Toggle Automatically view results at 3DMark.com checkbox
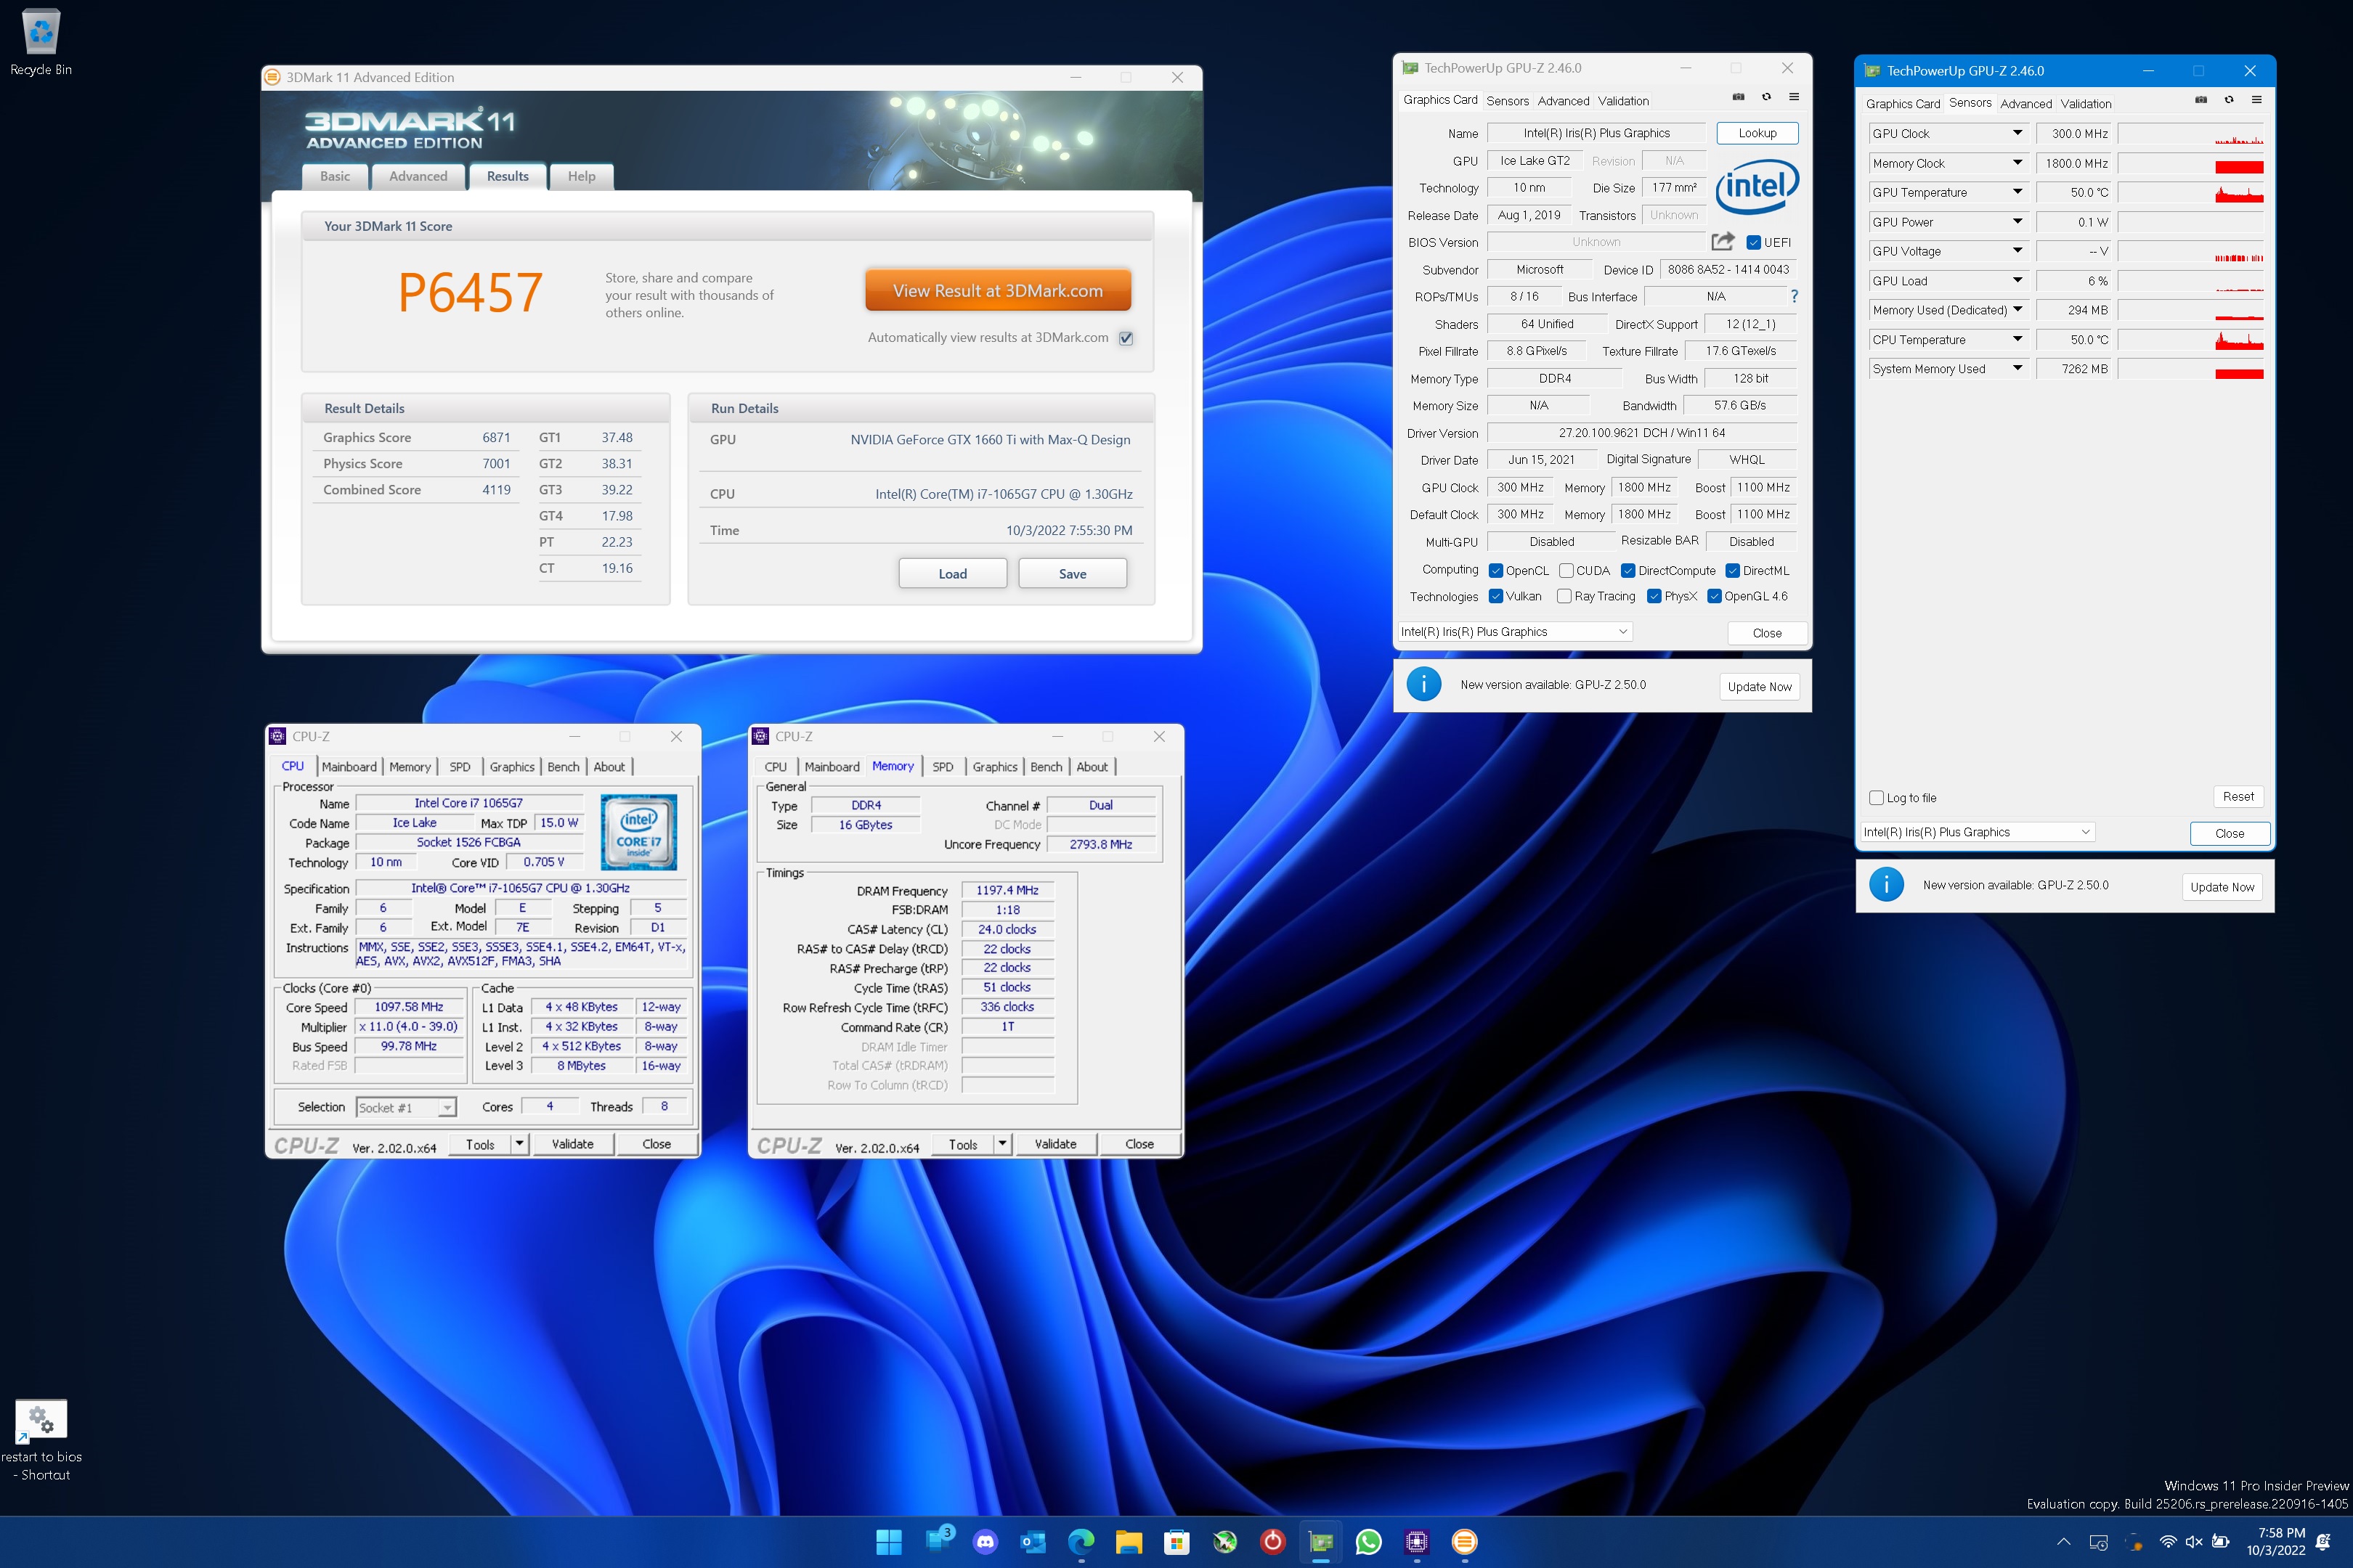 [1126, 338]
